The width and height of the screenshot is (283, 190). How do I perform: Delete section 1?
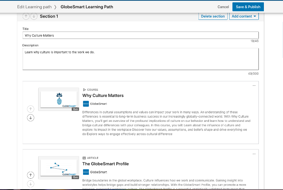(213, 16)
